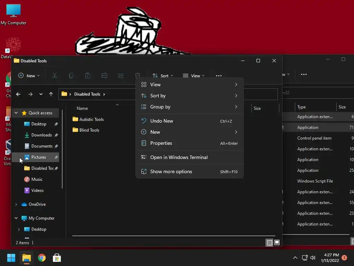
Task: Choose Open in Windows Terminal
Action: click(x=189, y=157)
